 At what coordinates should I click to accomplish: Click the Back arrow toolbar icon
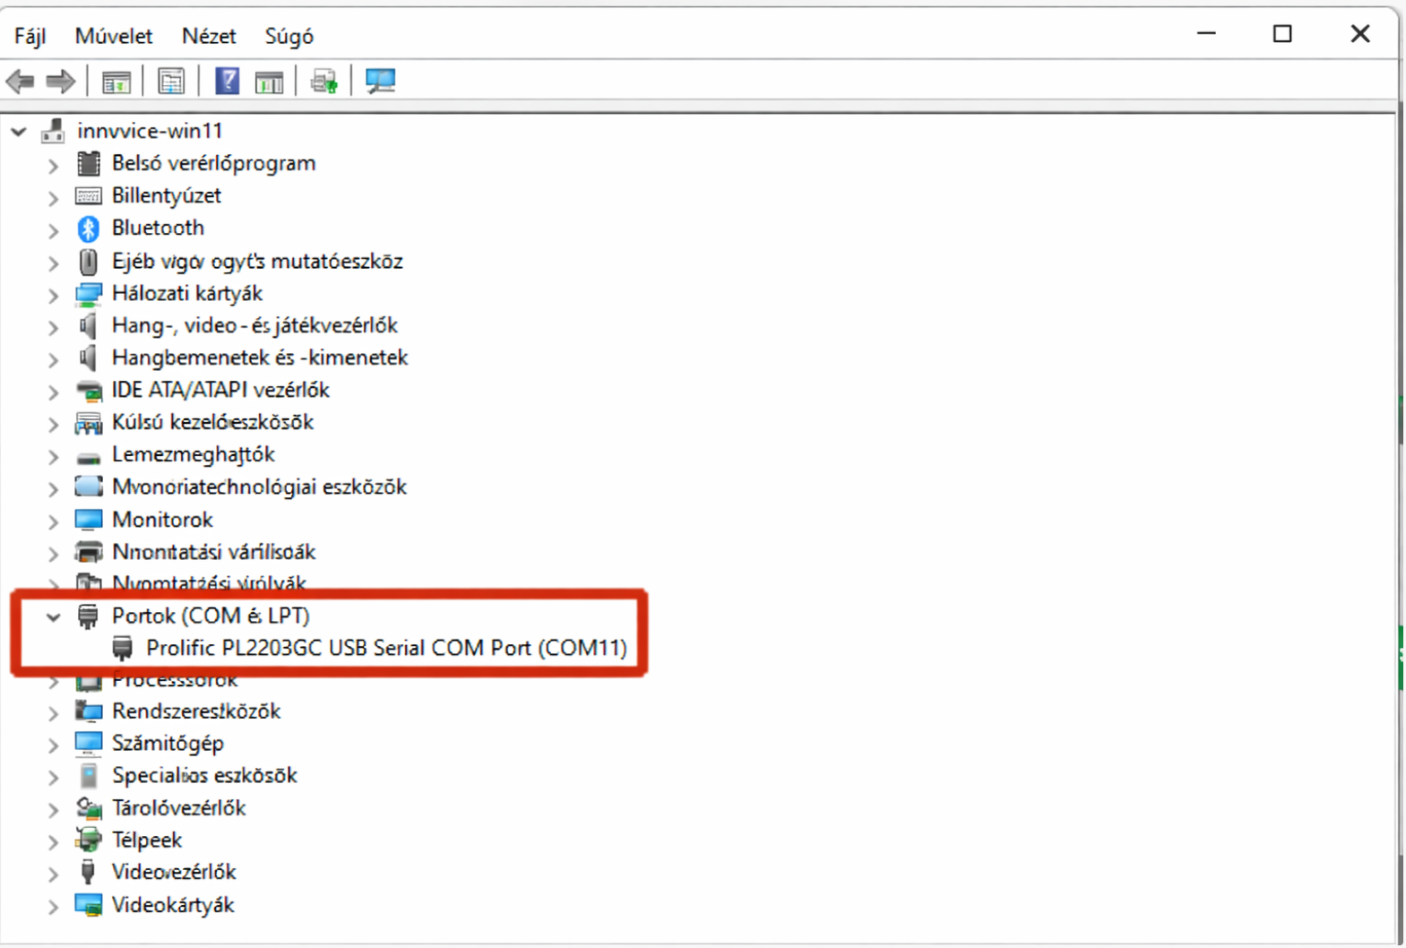pyautogui.click(x=20, y=82)
